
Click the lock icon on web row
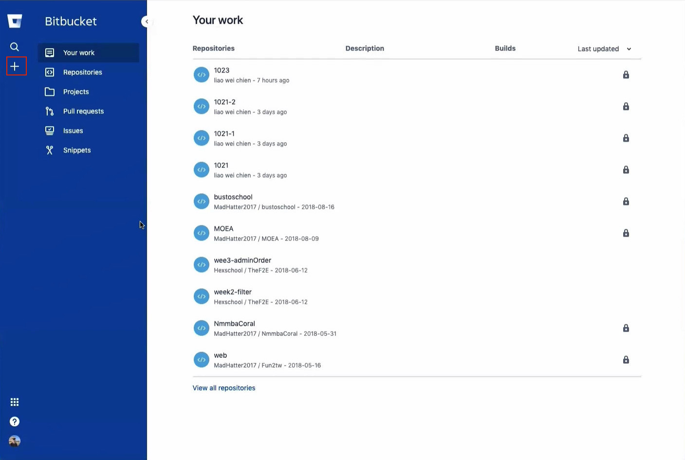626,359
